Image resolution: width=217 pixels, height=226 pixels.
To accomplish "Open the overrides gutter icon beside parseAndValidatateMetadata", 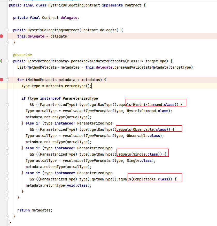I will (1, 61).
